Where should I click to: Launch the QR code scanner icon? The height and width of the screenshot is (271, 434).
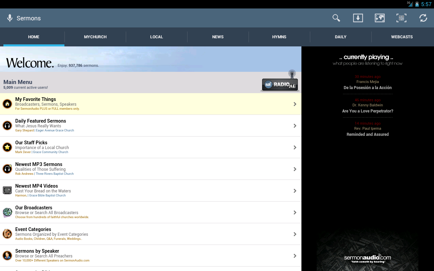(x=401, y=18)
